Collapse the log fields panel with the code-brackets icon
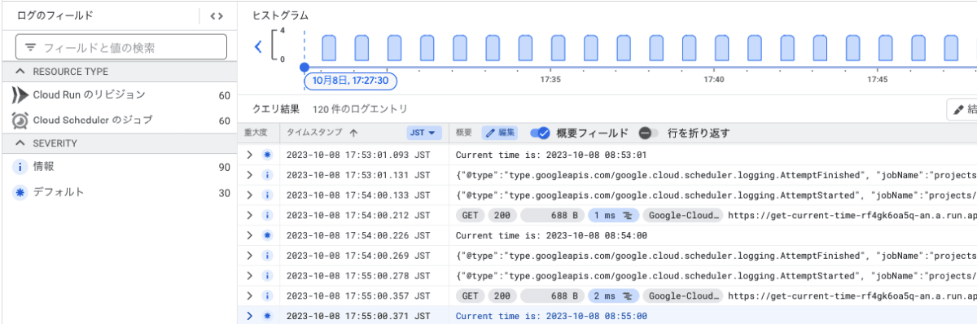The height and width of the screenshot is (324, 977). coord(216,15)
